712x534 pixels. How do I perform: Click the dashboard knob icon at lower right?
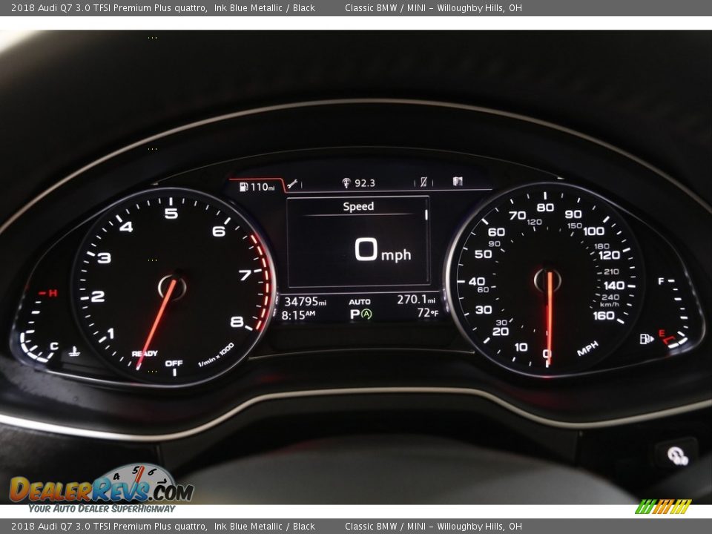(677, 456)
